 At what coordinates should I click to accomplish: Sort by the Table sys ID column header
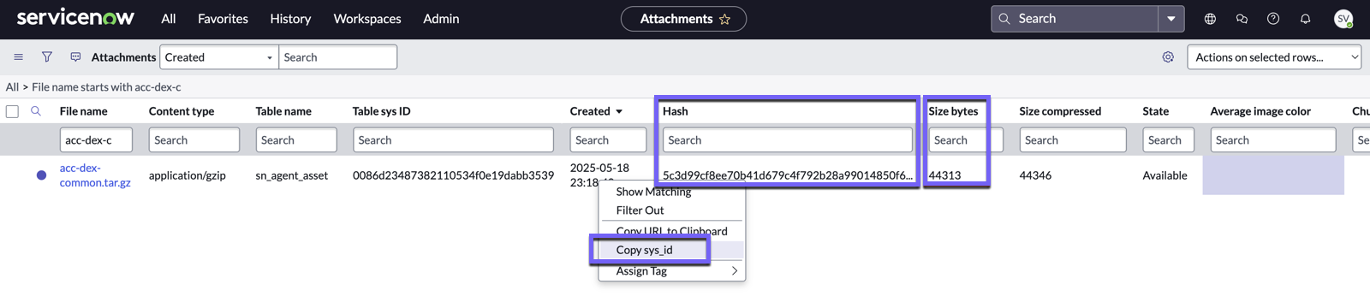[381, 111]
